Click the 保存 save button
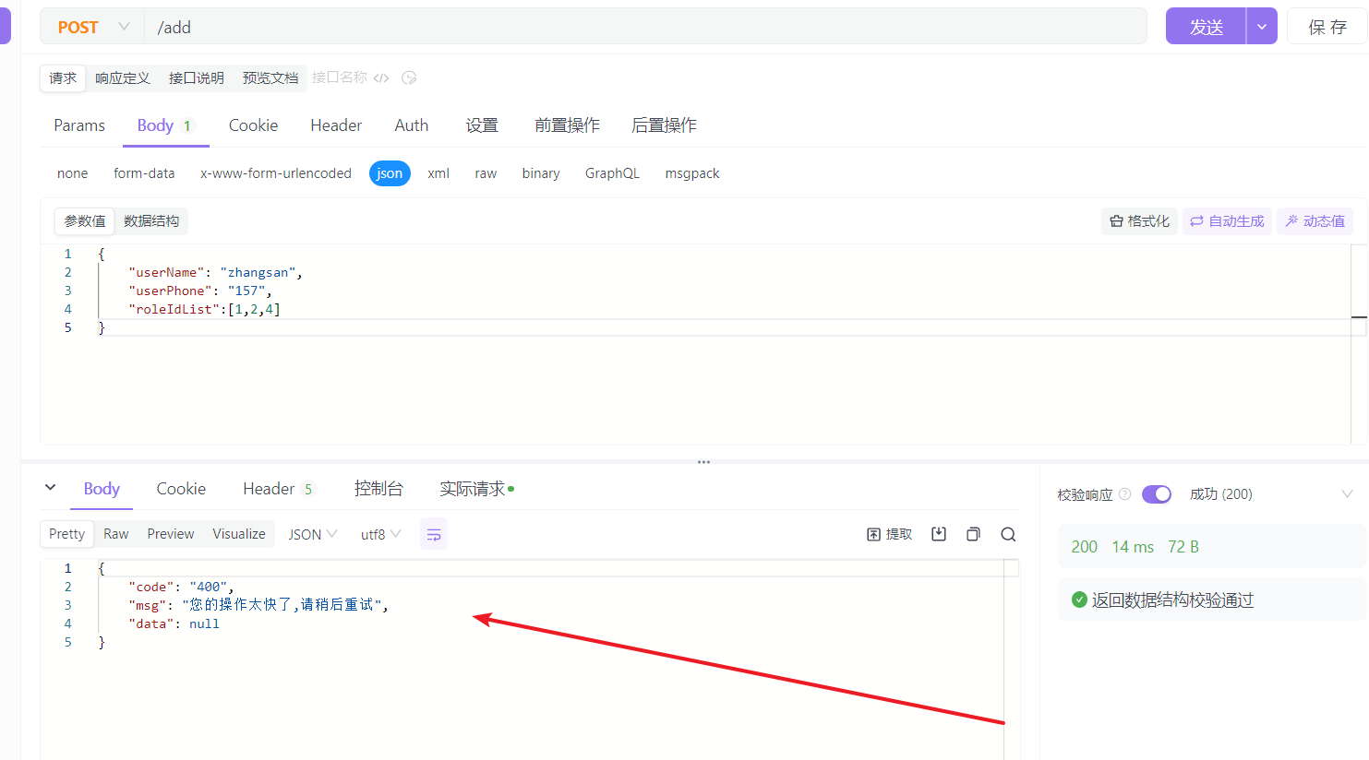The height and width of the screenshot is (760, 1369). coord(1327,27)
